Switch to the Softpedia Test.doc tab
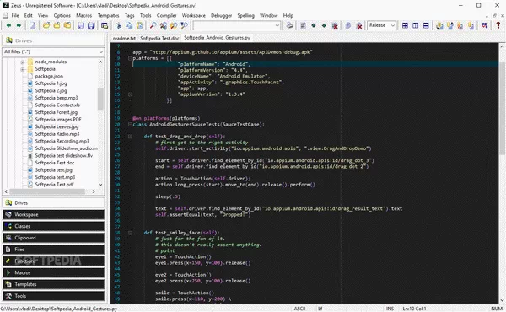The width and height of the screenshot is (506, 312). 159,39
